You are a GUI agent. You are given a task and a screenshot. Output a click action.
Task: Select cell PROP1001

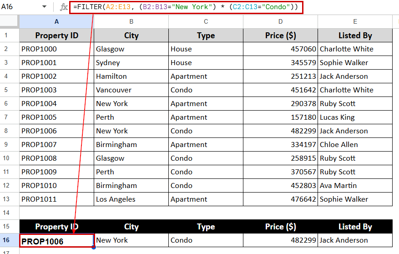click(56, 63)
